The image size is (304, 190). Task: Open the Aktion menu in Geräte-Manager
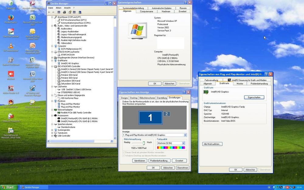point(59,8)
